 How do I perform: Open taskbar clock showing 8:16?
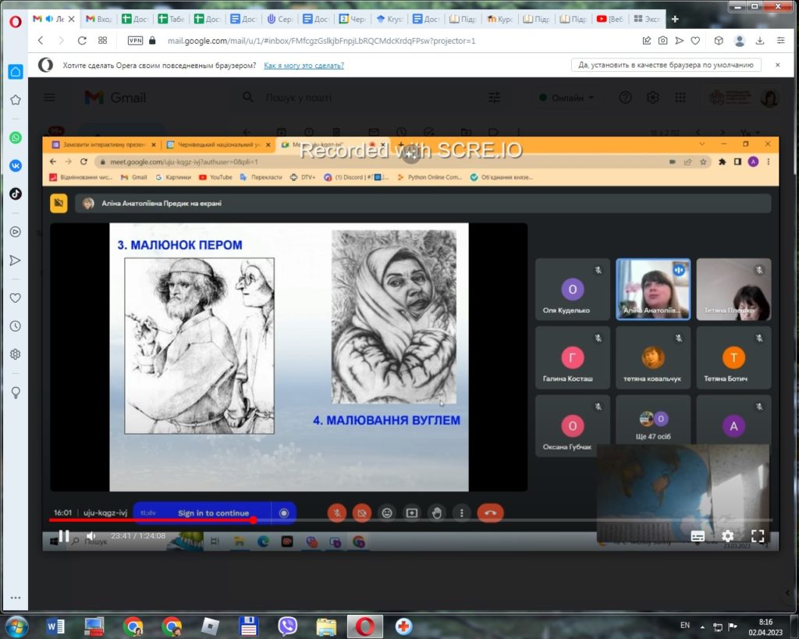765,627
